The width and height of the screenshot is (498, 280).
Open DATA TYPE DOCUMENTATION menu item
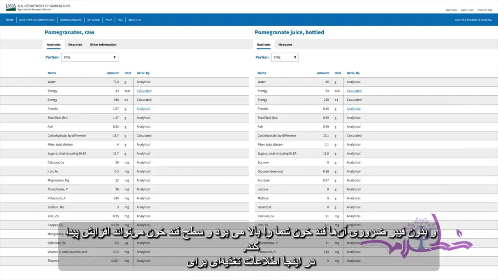[37, 20]
